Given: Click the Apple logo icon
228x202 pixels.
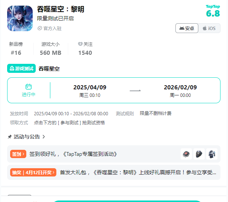Looking at the screenshot, I should point(205,28).
